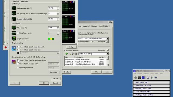Click the CamStudio pause button
Image resolution: width=173 pixels, height=97 pixels.
(x=139, y=78)
